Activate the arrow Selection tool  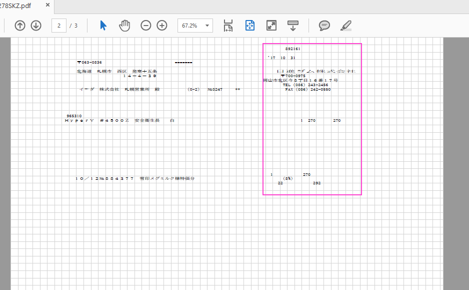coord(103,26)
